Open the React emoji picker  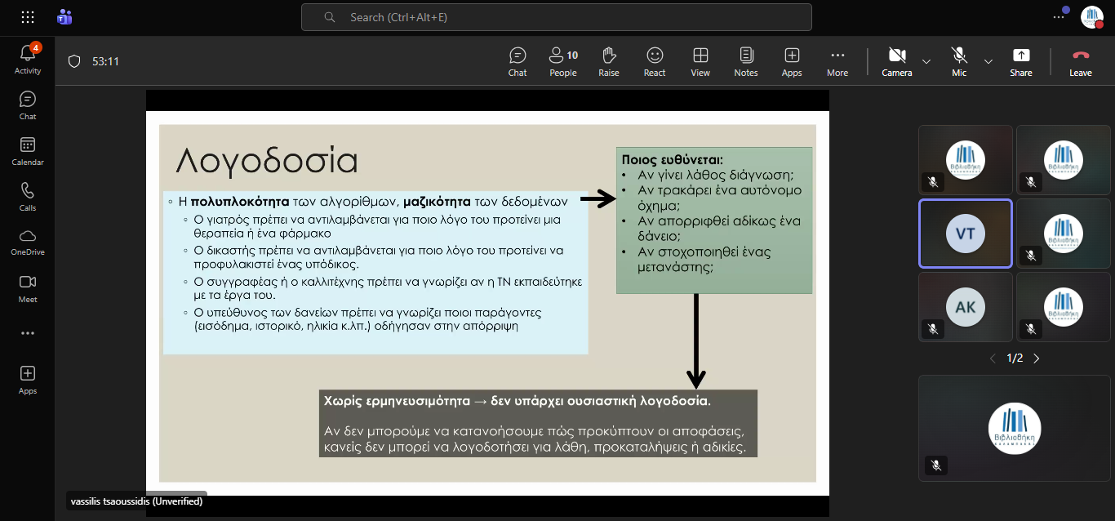(x=654, y=61)
